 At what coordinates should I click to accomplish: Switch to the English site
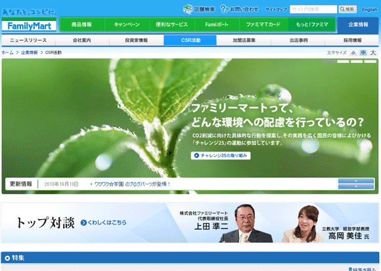coord(369,9)
